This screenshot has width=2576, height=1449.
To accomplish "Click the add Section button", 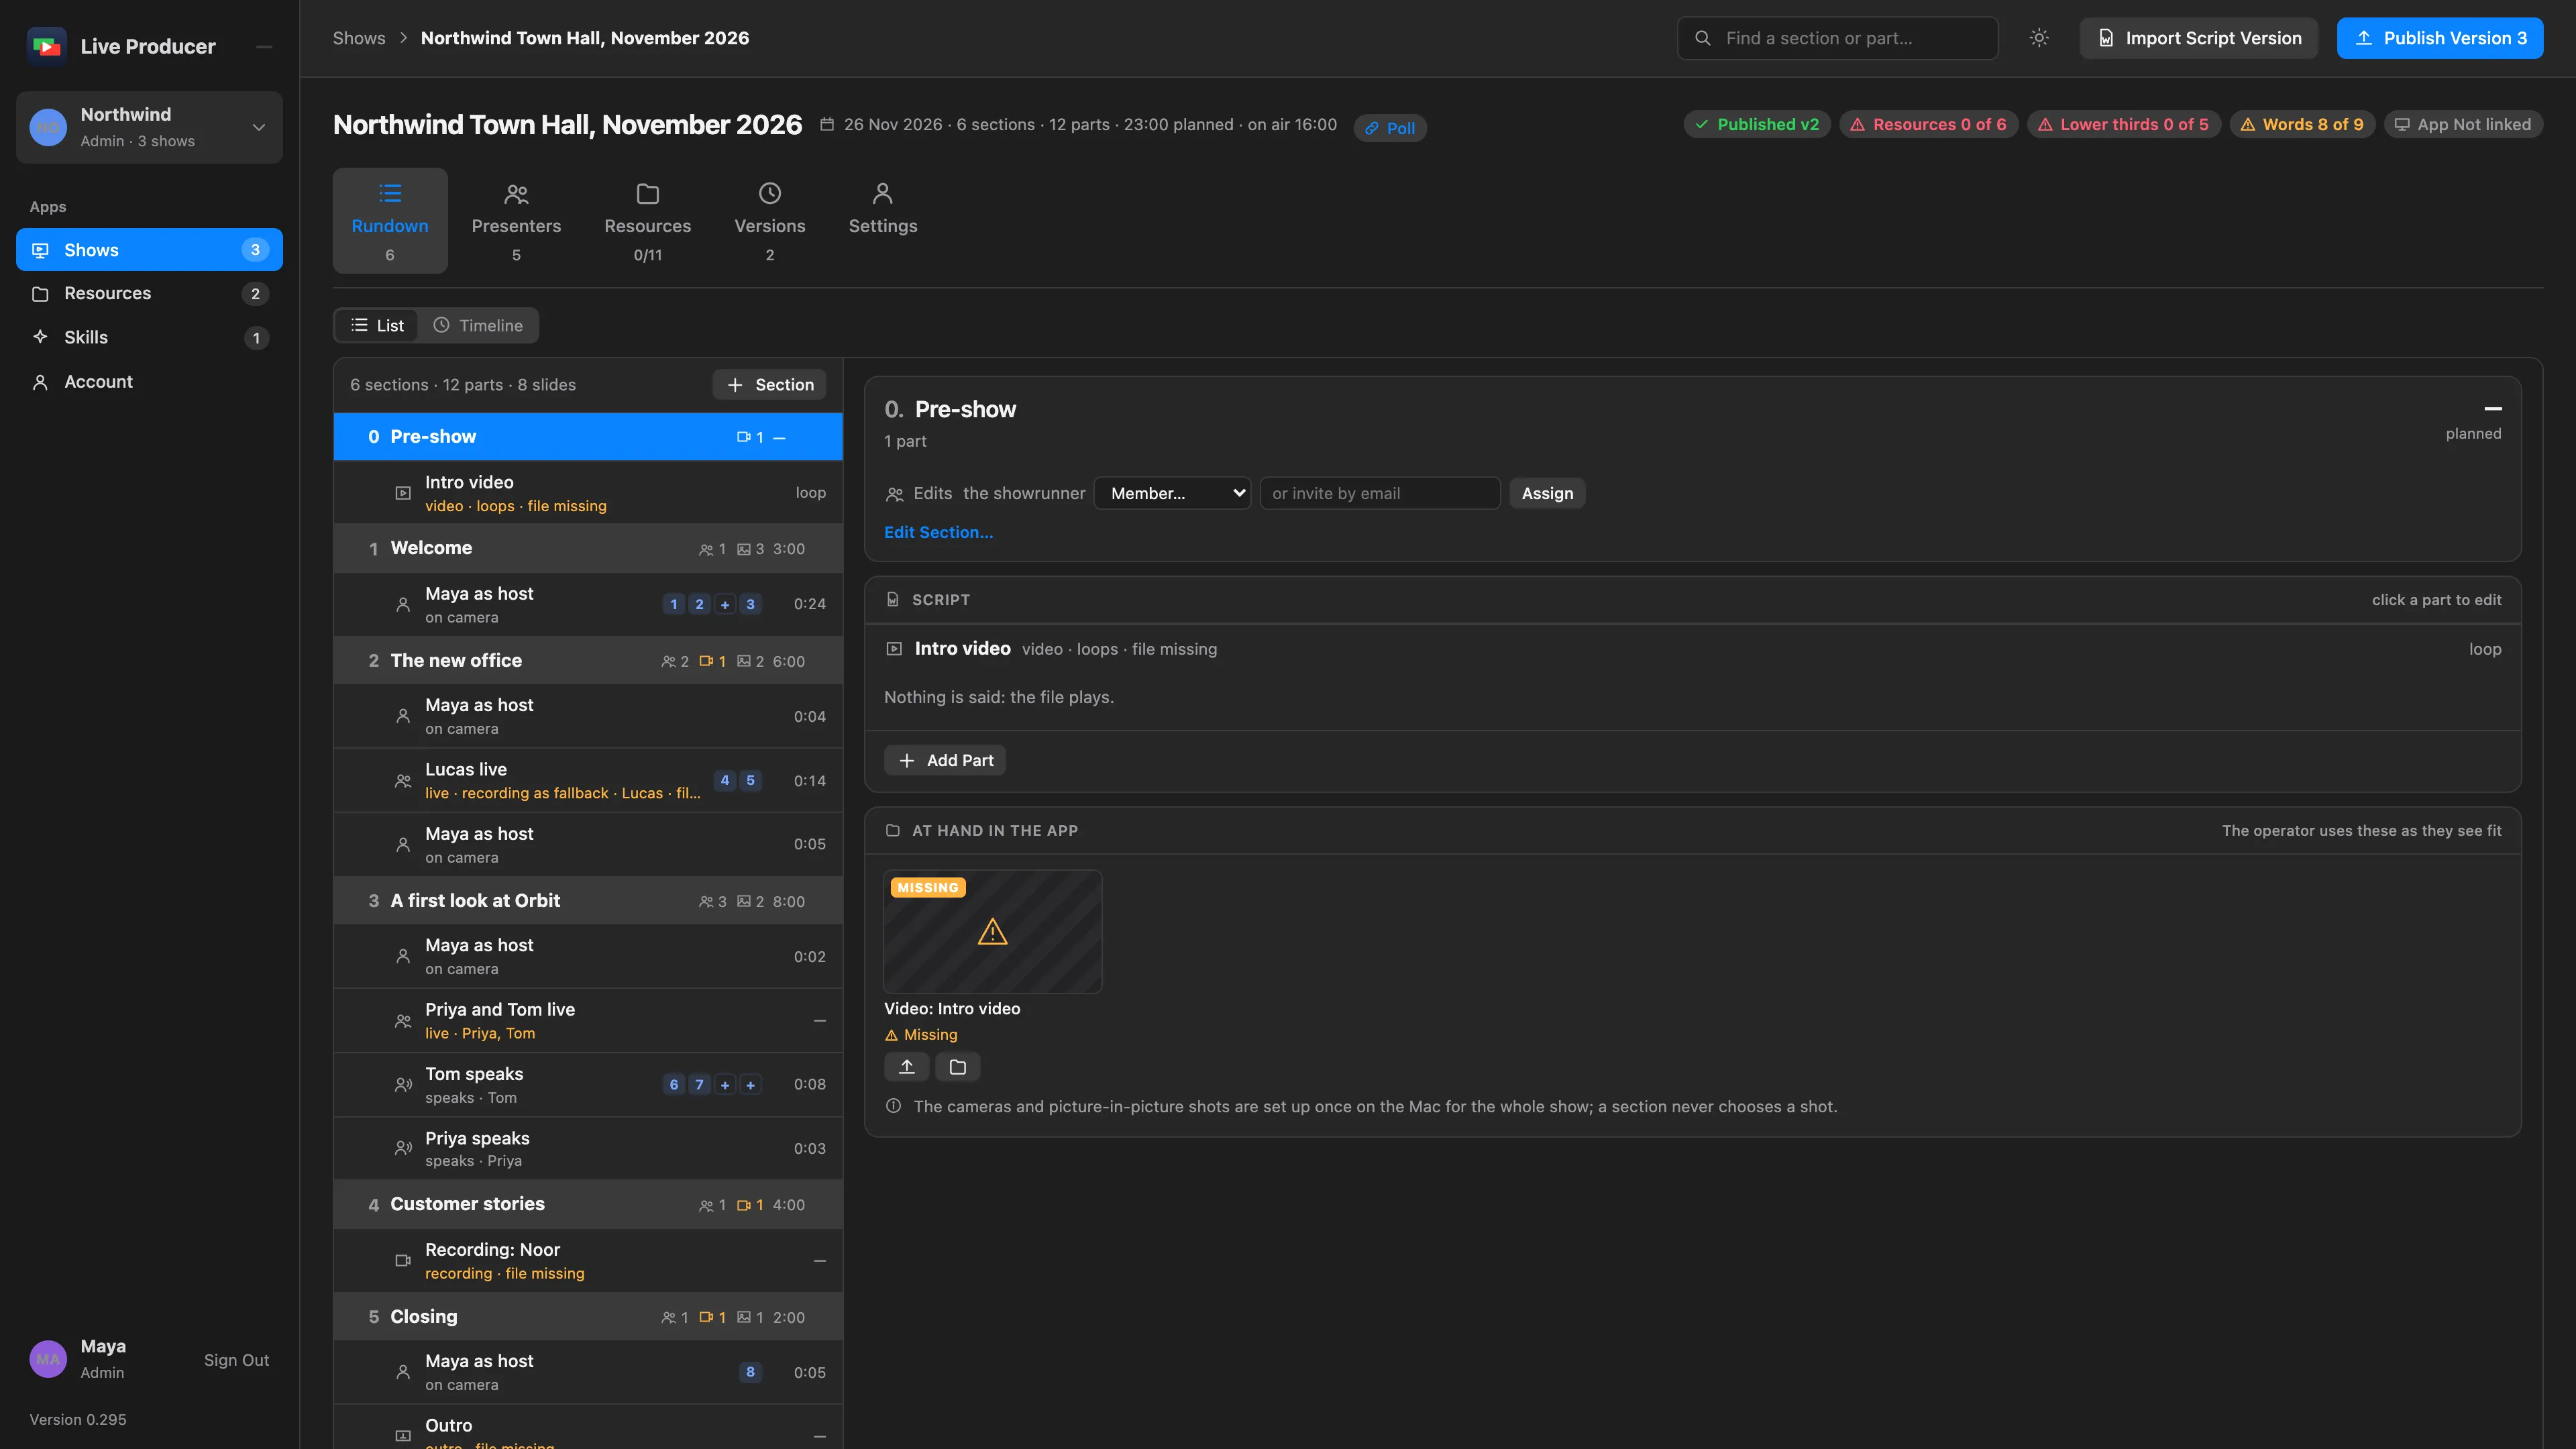I will 769,385.
